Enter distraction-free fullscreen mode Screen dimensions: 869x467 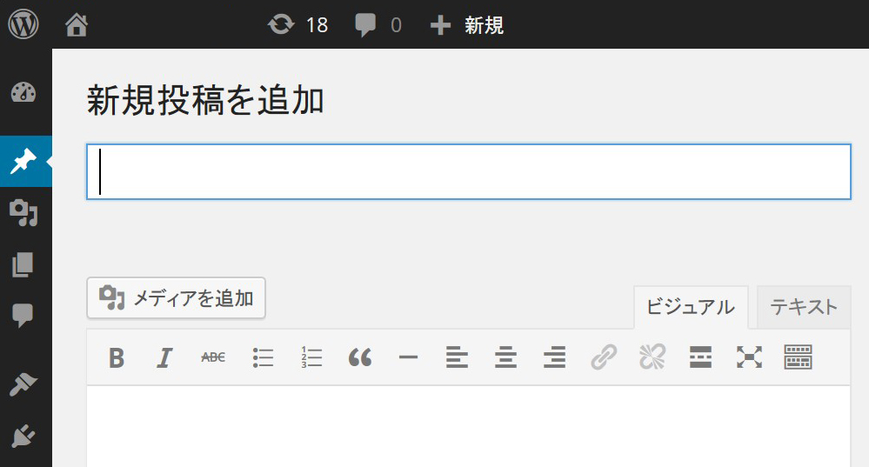749,357
